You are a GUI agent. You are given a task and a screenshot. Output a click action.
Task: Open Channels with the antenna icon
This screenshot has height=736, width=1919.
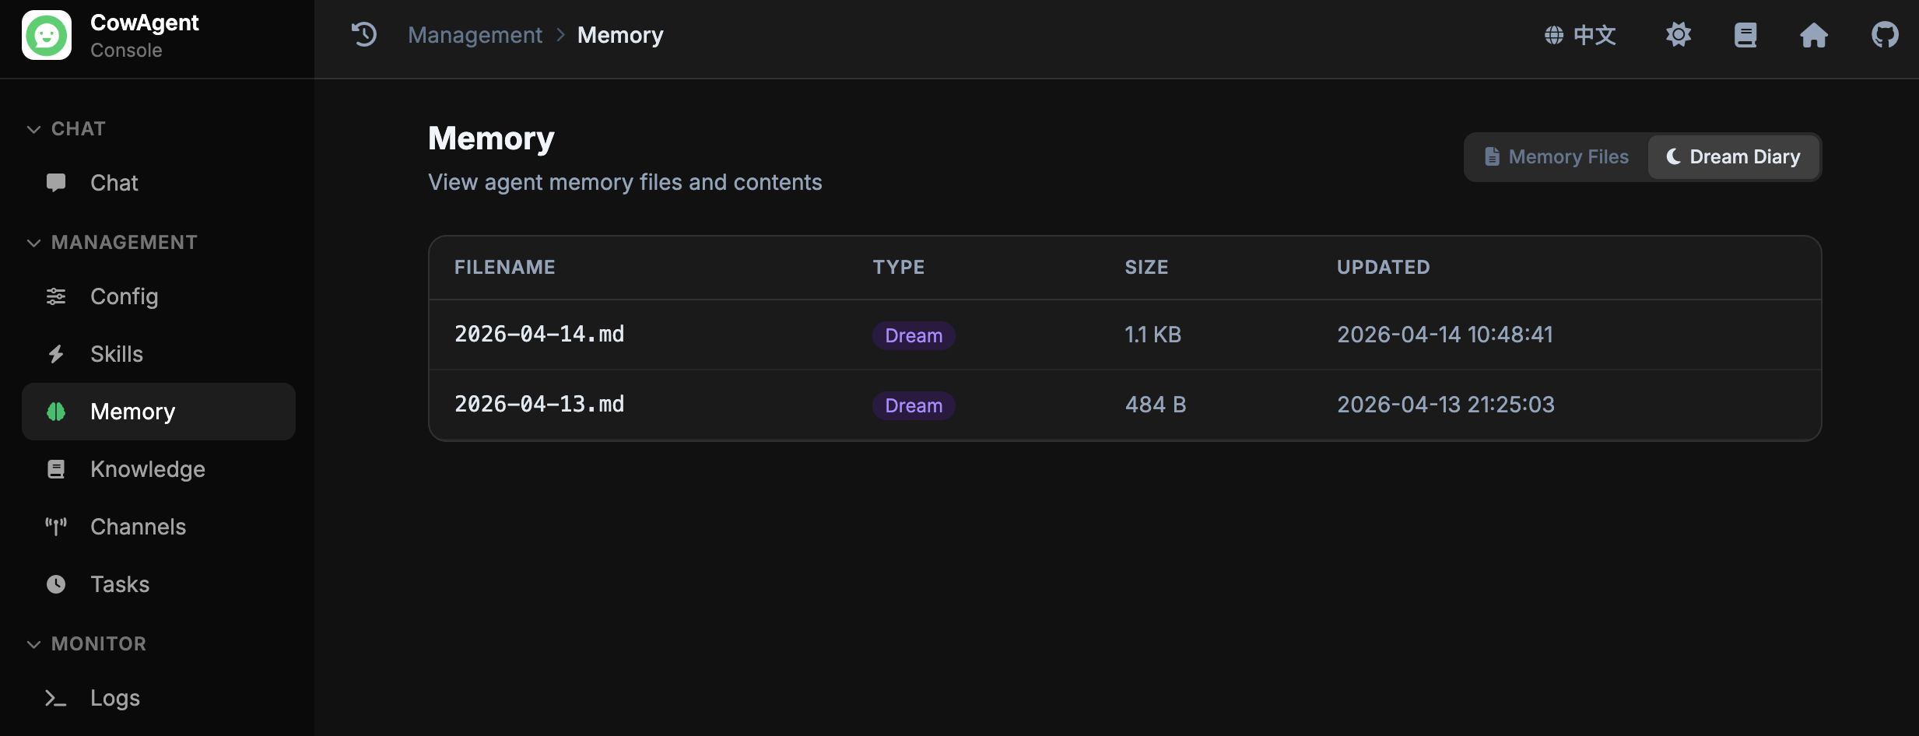(x=138, y=527)
